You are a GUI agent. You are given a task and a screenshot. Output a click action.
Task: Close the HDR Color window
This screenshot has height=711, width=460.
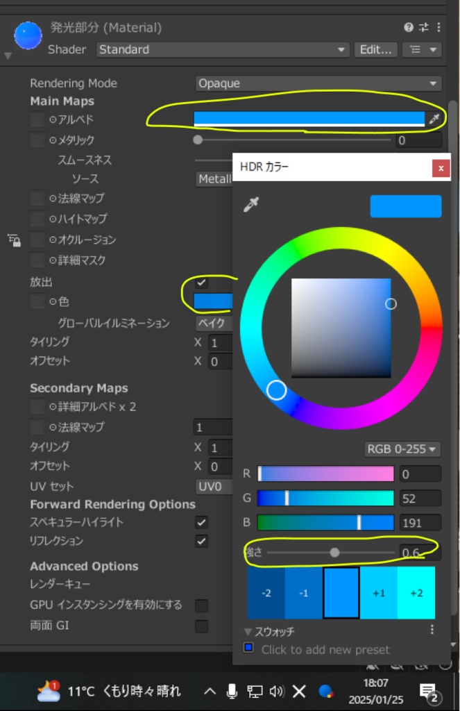click(441, 168)
